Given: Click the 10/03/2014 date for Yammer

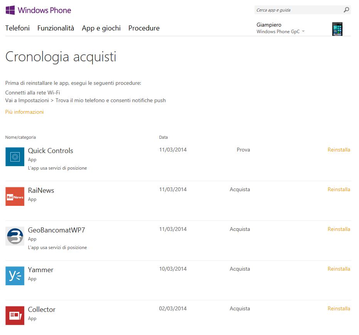Looking at the screenshot, I should (x=173, y=269).
